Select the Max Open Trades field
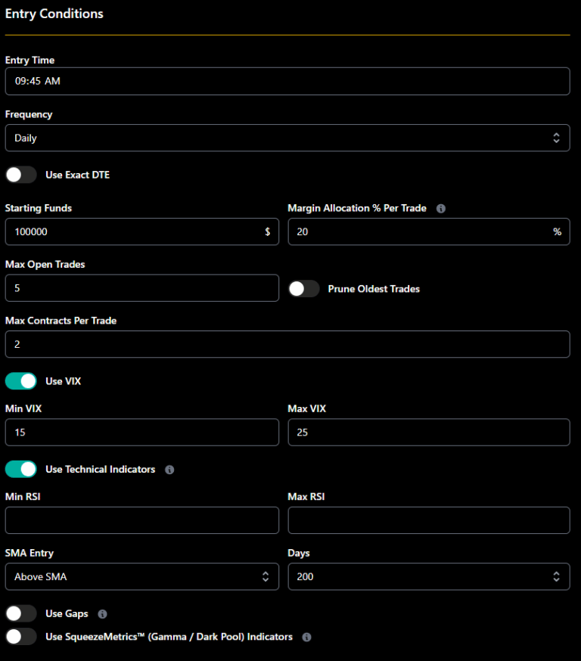Viewport: 581px width, 661px height. (x=141, y=288)
